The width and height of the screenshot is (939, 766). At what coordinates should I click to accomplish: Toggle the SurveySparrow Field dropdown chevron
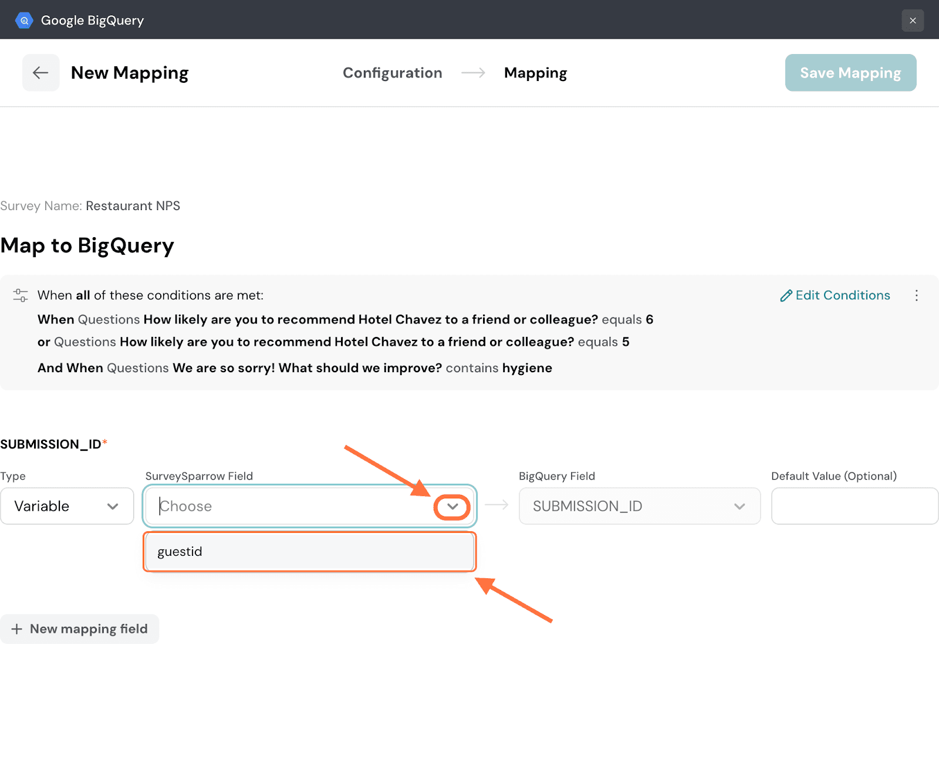pos(452,507)
